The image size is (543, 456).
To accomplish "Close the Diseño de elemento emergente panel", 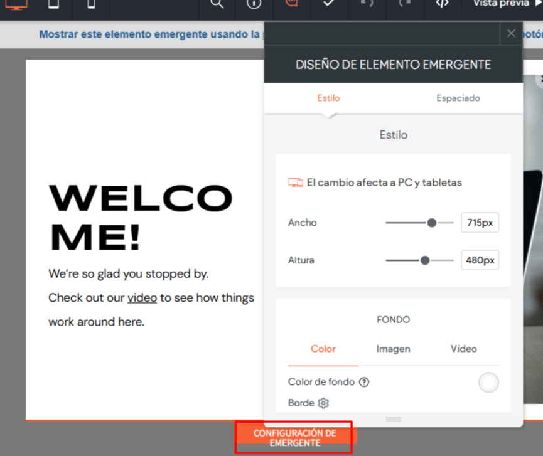I will (511, 33).
